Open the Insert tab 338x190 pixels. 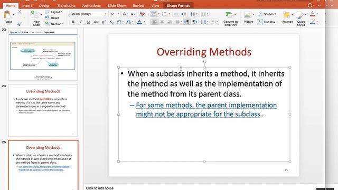click(x=27, y=6)
